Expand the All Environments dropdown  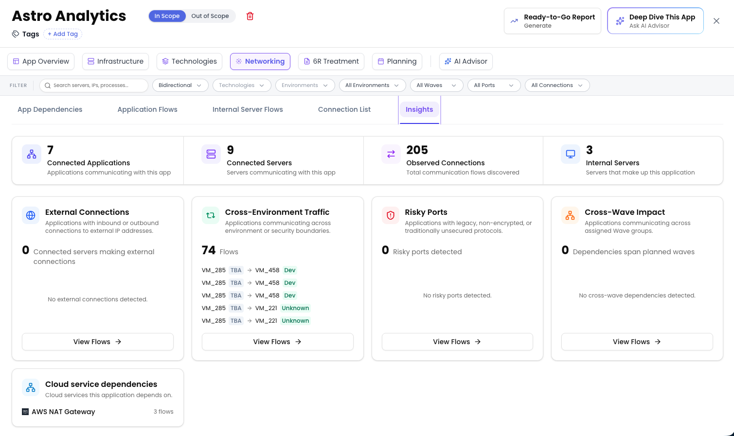tap(372, 86)
